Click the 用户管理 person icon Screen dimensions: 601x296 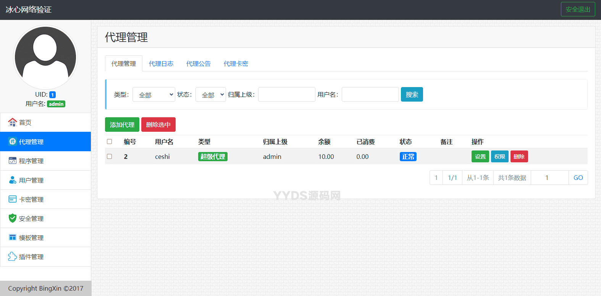pyautogui.click(x=13, y=180)
